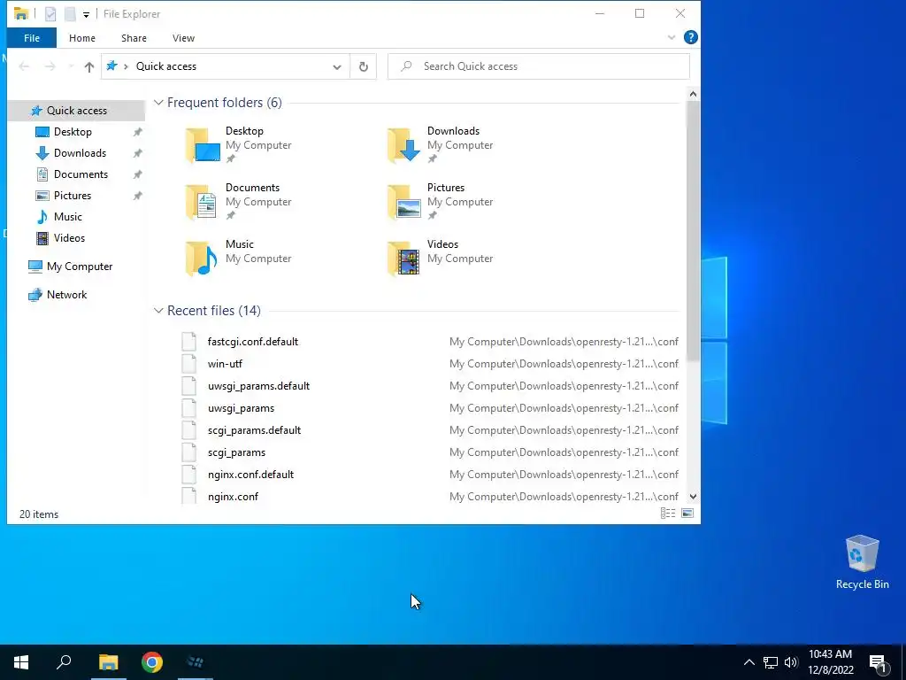Image resolution: width=906 pixels, height=680 pixels.
Task: Click File Explorer taskbar icon
Action: 108,662
